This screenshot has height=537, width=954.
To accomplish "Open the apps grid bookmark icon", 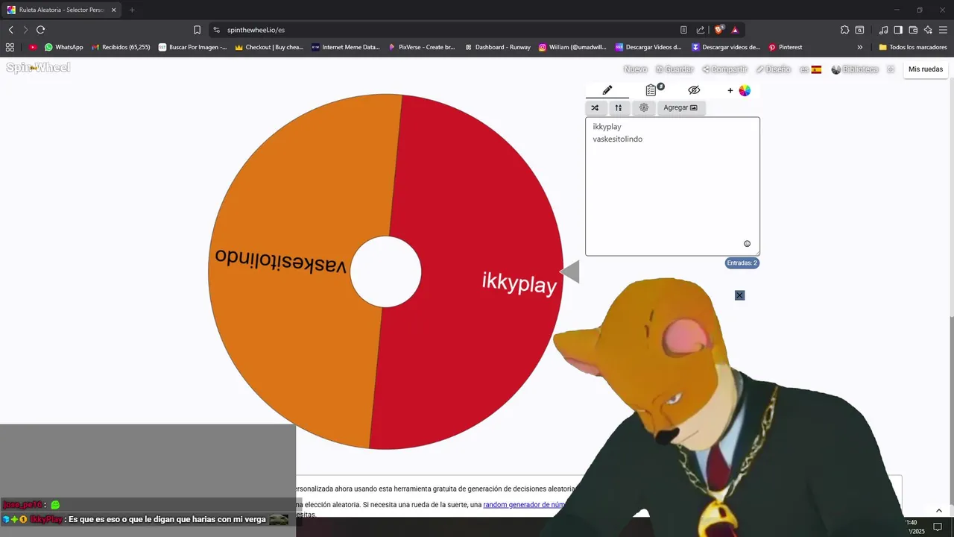I will point(10,47).
